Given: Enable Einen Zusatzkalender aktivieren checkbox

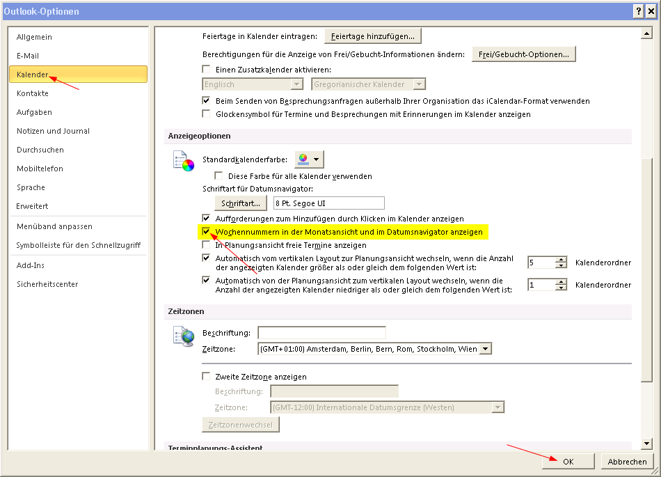Looking at the screenshot, I should (206, 69).
